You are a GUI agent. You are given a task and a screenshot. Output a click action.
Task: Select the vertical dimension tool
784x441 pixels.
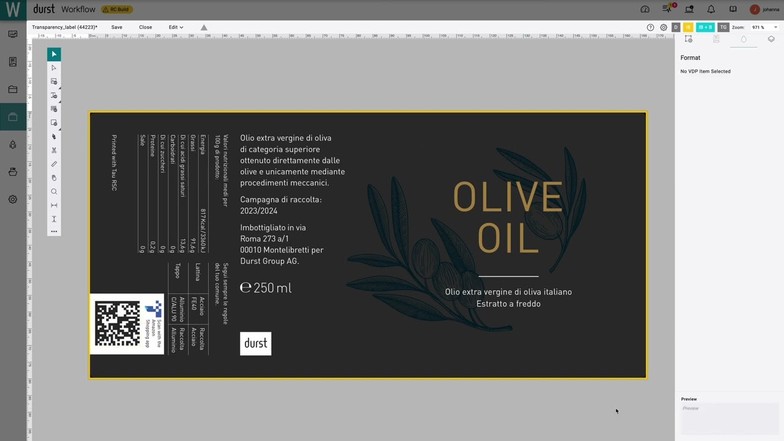tap(54, 219)
